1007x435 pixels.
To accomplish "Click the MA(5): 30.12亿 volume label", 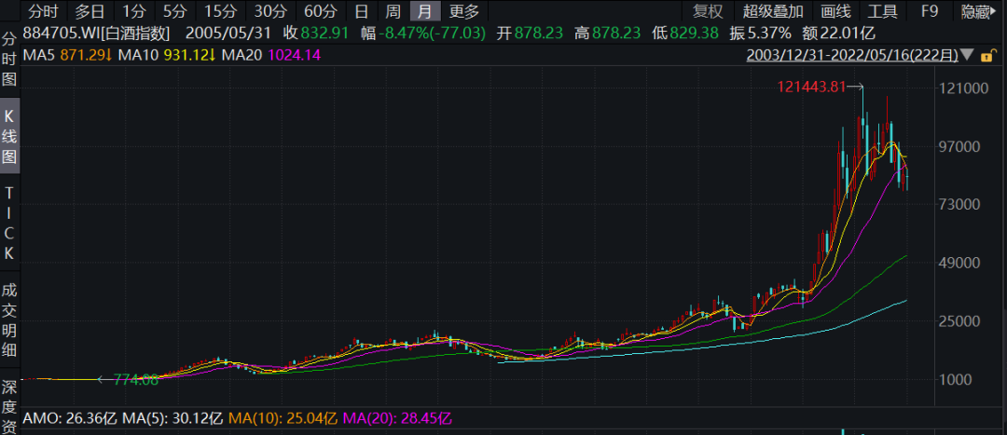I will [172, 419].
